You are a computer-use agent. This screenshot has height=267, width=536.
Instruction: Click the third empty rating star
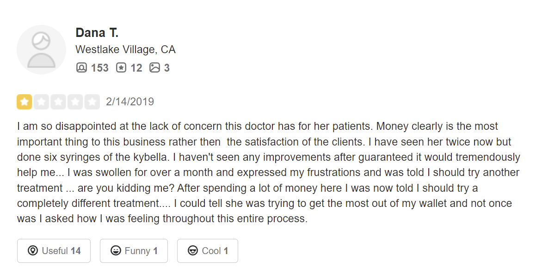point(58,102)
